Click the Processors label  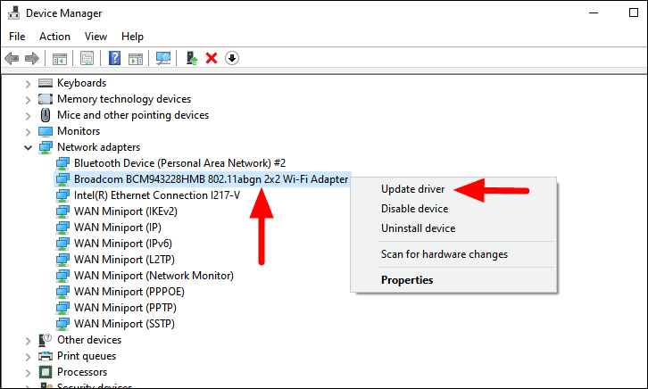point(82,372)
